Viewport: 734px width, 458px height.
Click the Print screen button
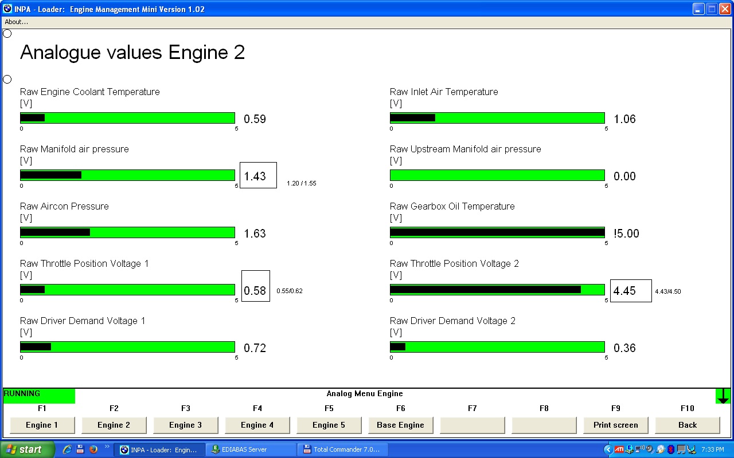(x=615, y=425)
